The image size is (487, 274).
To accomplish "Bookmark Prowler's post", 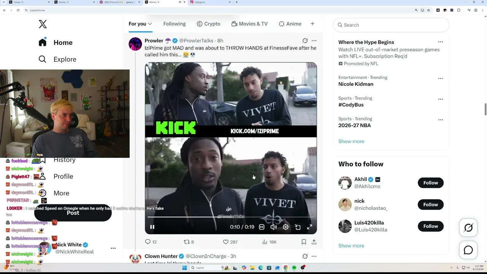I will pos(304,242).
